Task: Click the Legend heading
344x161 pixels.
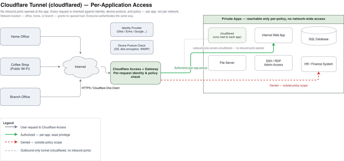Action: [8, 123]
